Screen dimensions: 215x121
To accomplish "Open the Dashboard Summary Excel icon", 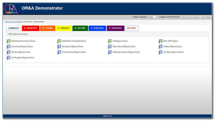I will coord(9,41).
